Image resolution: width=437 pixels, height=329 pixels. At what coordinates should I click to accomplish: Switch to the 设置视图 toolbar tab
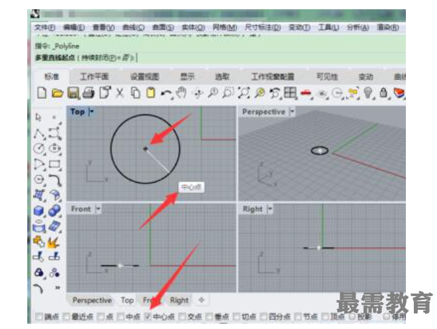tap(144, 76)
